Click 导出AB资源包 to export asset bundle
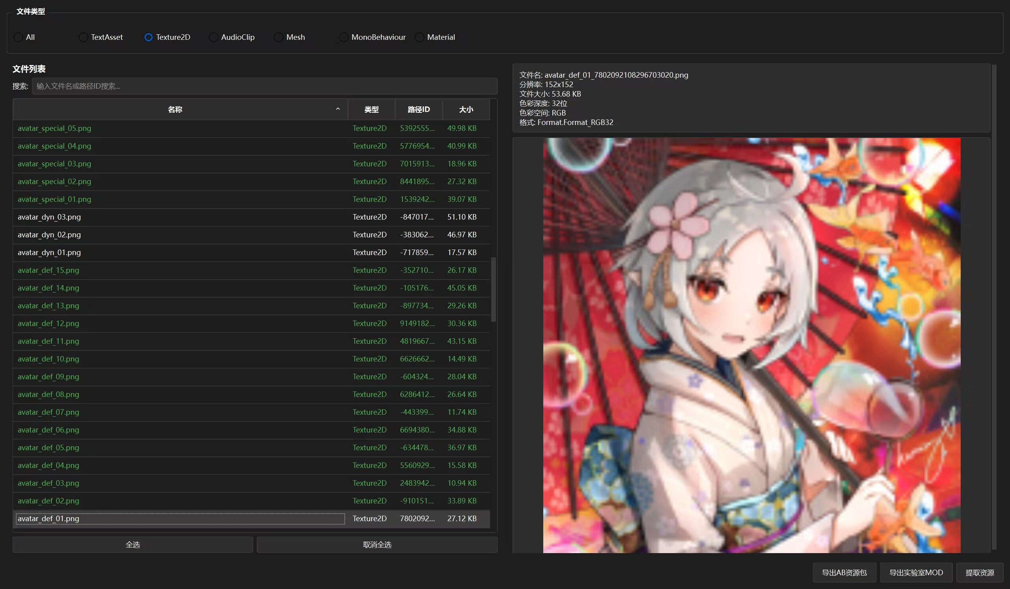The image size is (1010, 589). [x=844, y=572]
